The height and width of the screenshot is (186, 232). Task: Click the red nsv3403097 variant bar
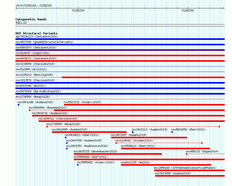149,138
